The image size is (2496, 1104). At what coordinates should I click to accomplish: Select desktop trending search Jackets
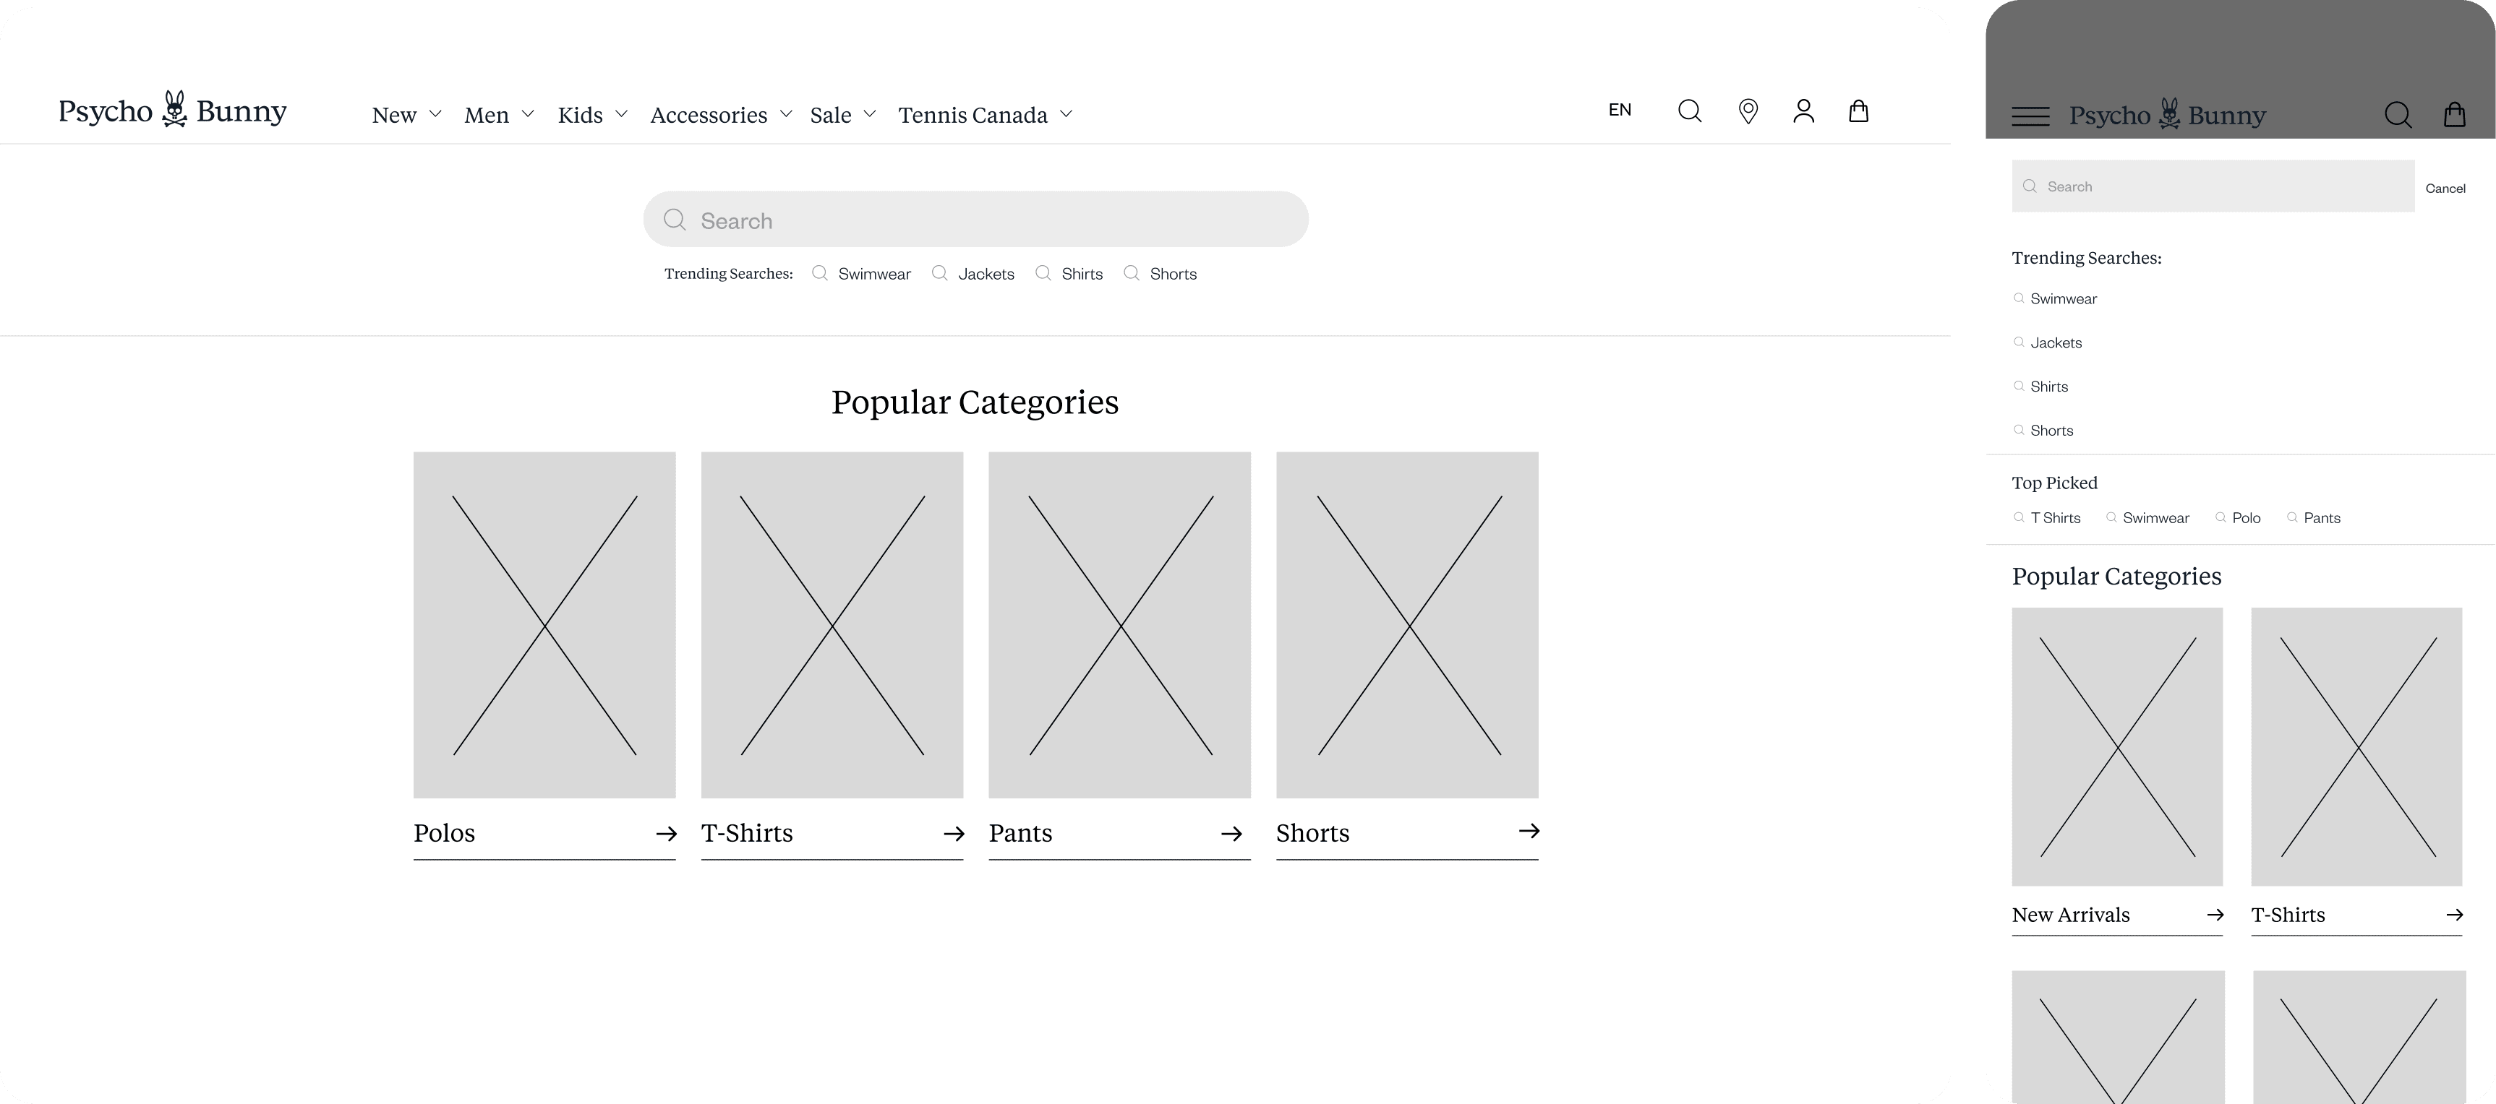click(986, 274)
